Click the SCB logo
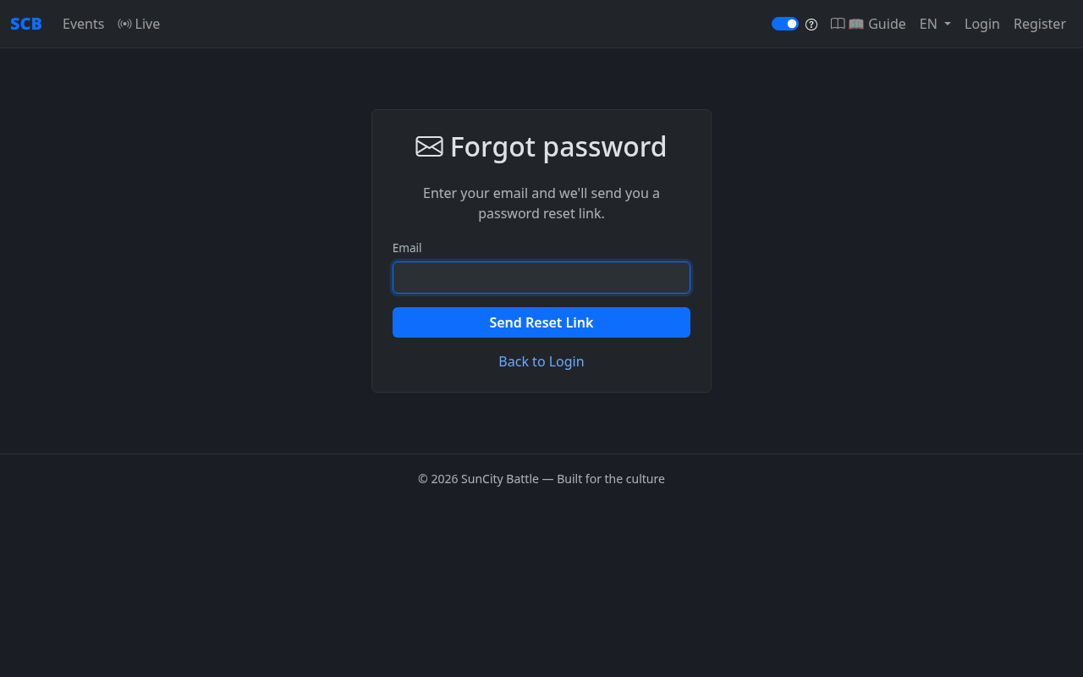 tap(25, 24)
